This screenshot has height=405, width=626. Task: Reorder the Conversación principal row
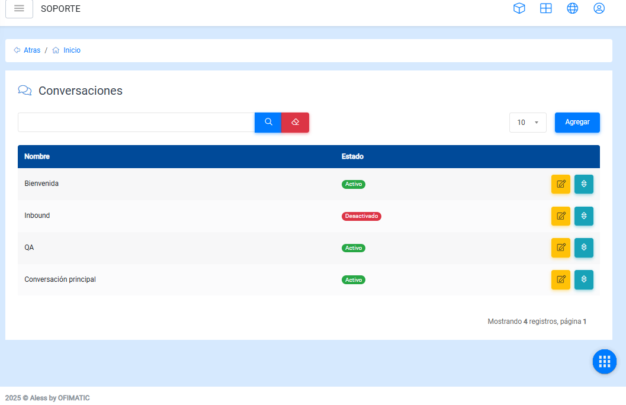click(583, 279)
